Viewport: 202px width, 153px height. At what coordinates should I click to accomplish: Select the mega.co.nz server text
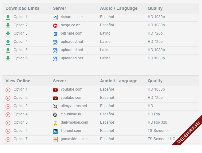(x=71, y=25)
